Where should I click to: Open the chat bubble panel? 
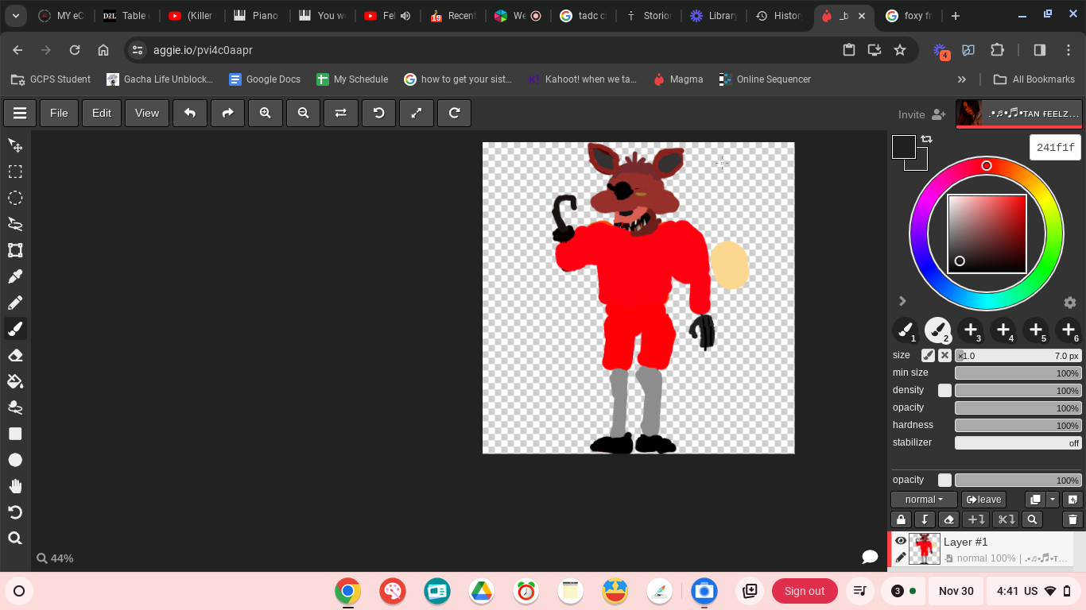pyautogui.click(x=870, y=557)
